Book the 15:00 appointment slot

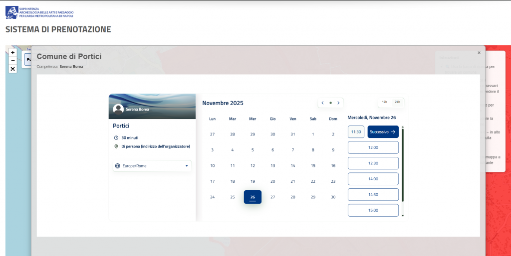[x=373, y=210]
